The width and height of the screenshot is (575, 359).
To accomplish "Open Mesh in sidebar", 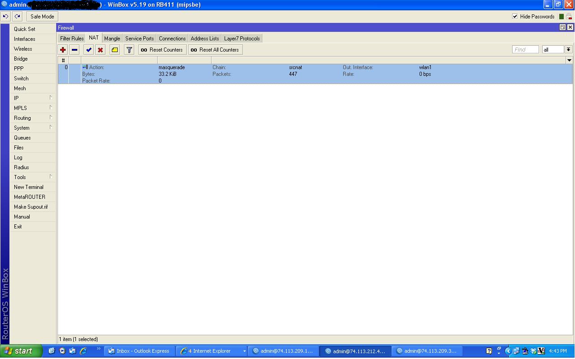I will pos(33,88).
